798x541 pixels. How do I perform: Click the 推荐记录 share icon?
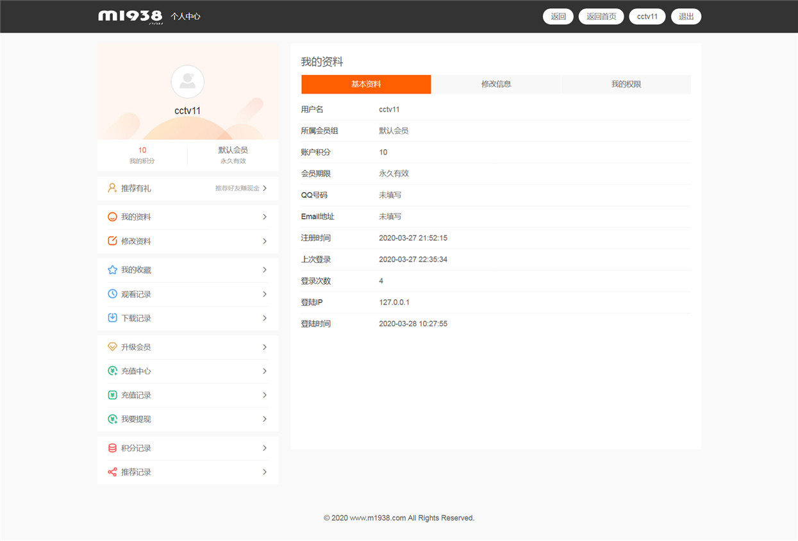pyautogui.click(x=112, y=472)
